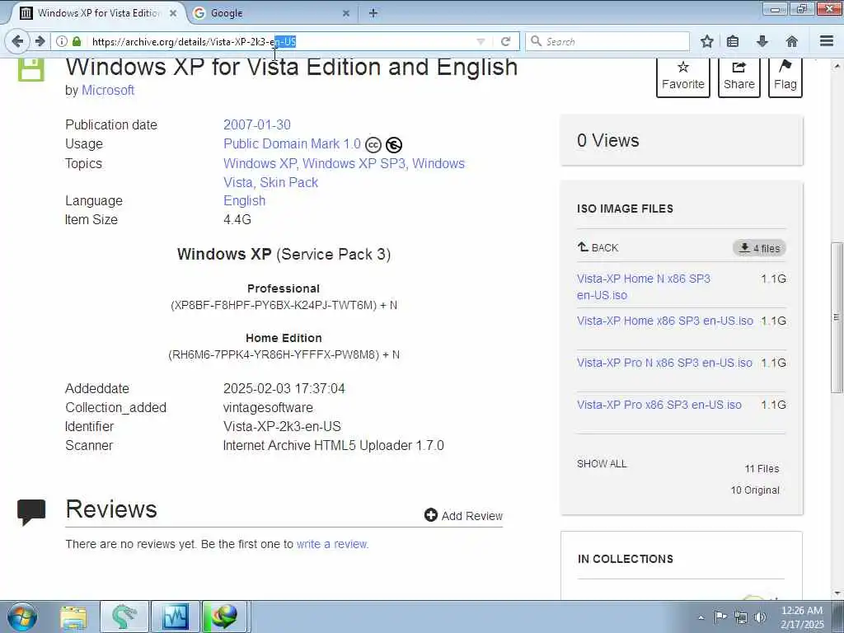Click the Flag button
The height and width of the screenshot is (633, 844).
click(785, 77)
